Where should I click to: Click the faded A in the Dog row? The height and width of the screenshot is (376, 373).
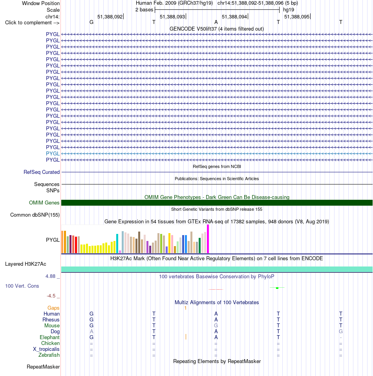[91, 331]
